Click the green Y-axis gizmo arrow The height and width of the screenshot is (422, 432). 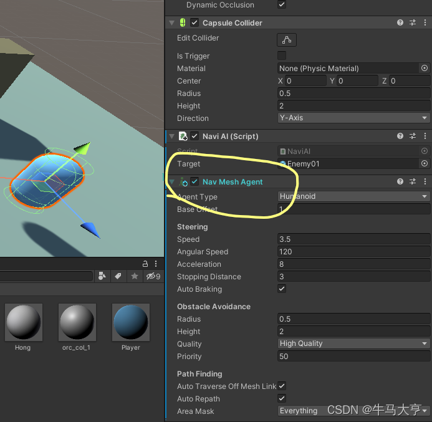[83, 148]
